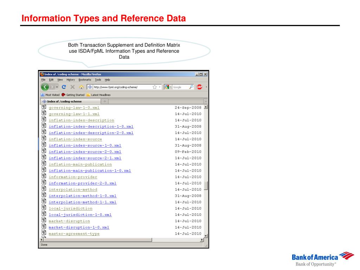This screenshot has height=270, width=360.
Task: Click the file icon beside inflation-main-publication-1-0.xml
Action: (44, 169)
